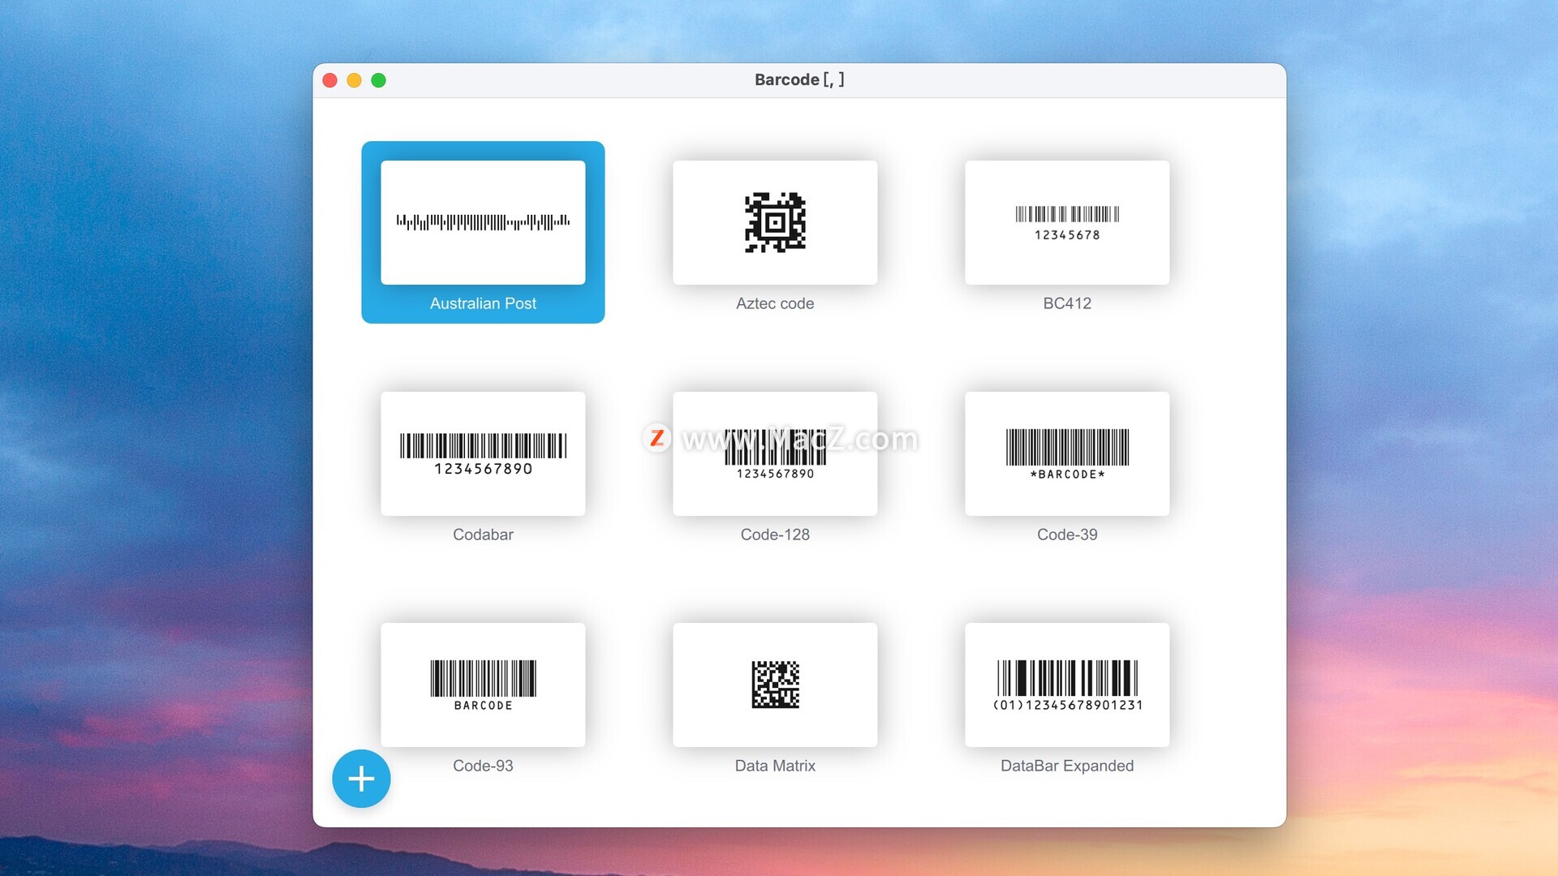Select the Code-93 barcode thumbnail
Viewport: 1558px width, 876px height.
pyautogui.click(x=483, y=685)
